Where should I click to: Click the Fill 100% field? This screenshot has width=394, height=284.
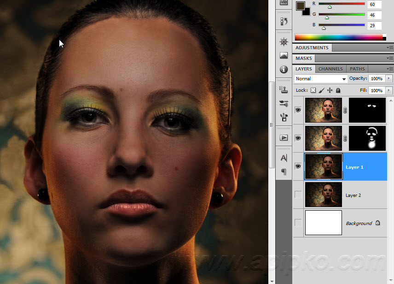[377, 90]
